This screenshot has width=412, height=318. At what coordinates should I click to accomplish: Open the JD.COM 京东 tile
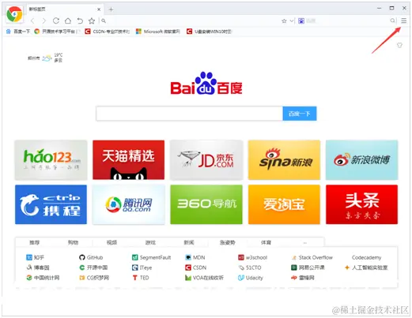(x=206, y=160)
